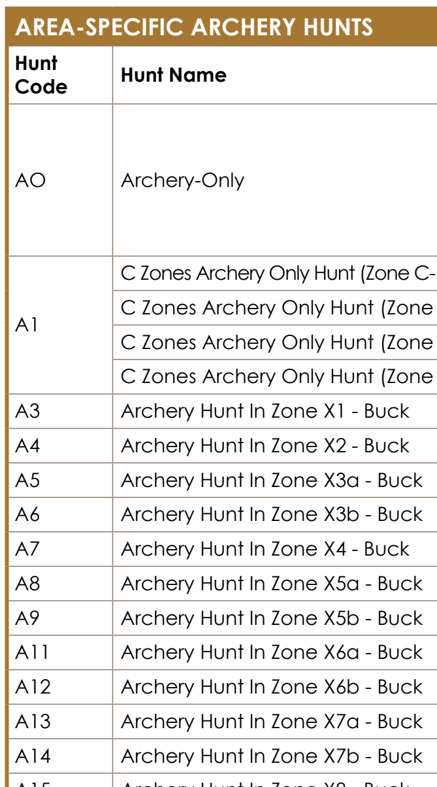Screen dimensions: 437x787
Task: Select the Archery-Only hunt name cell
Action: pyautogui.click(x=183, y=180)
